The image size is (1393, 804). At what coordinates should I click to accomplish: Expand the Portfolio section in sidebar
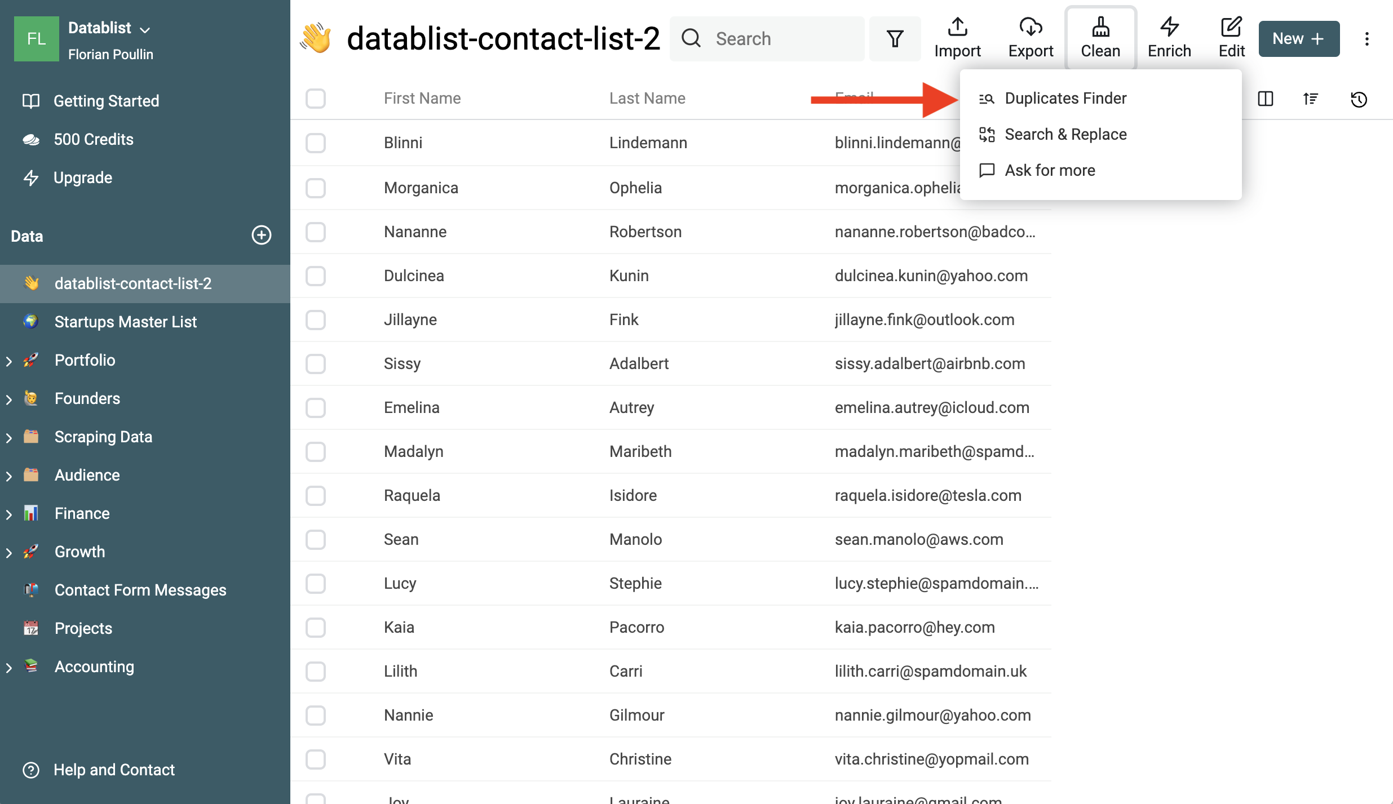pos(8,360)
